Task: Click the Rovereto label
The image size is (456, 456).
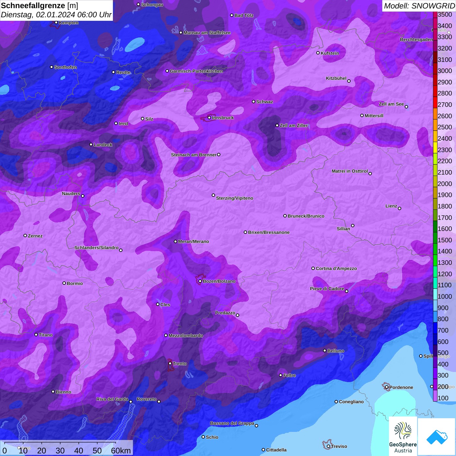Action: click(147, 399)
